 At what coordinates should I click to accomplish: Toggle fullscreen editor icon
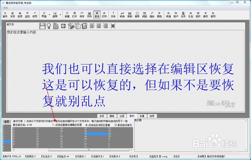coord(113,26)
